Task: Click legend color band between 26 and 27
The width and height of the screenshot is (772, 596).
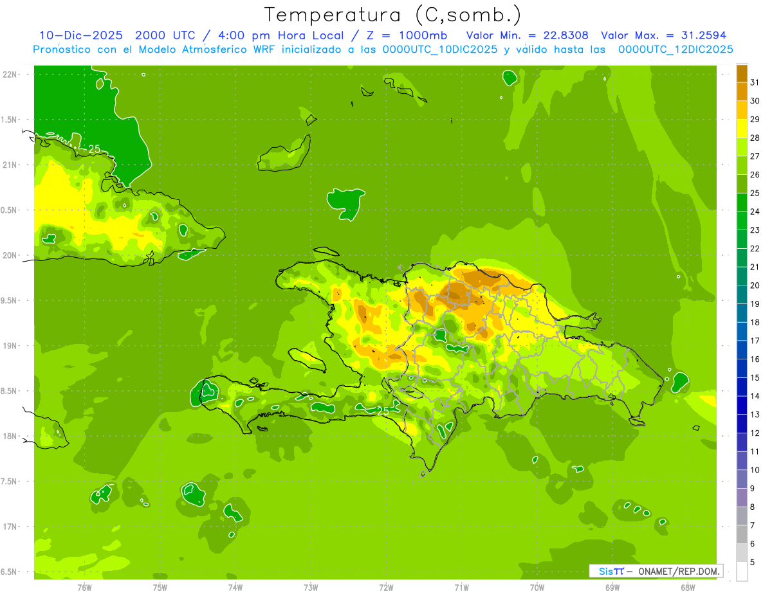Action: coord(742,165)
